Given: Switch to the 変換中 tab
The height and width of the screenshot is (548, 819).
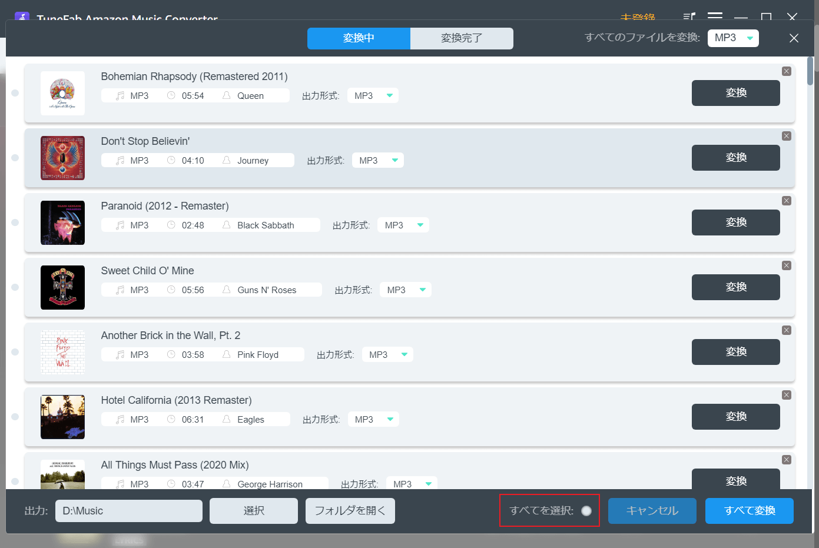Looking at the screenshot, I should pyautogui.click(x=359, y=38).
